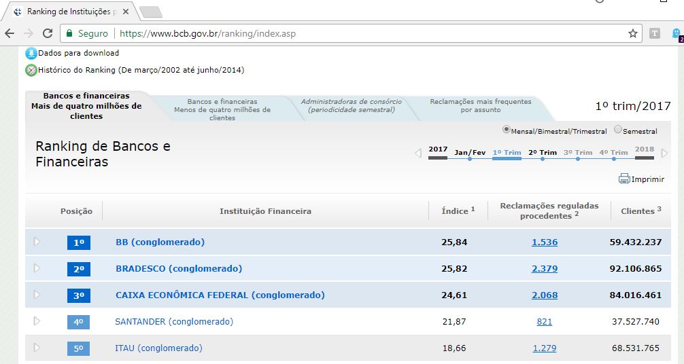
Task: Select 4º Trim on the timeline
Action: point(614,153)
